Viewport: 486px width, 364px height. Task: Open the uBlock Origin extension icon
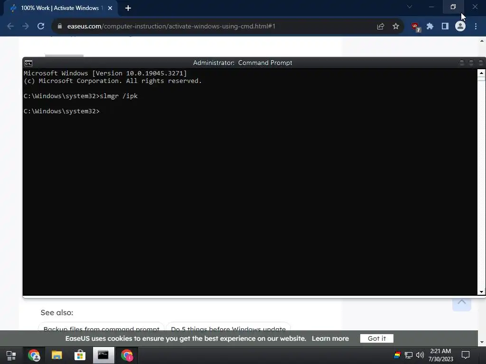416,27
